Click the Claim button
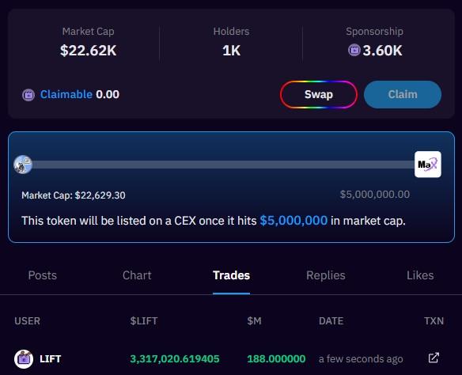 (x=403, y=95)
